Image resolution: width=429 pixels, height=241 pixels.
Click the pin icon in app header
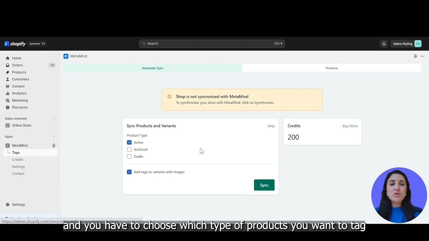[415, 56]
